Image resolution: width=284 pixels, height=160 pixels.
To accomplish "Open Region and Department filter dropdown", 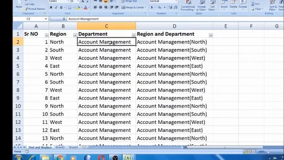I will click(x=211, y=35).
